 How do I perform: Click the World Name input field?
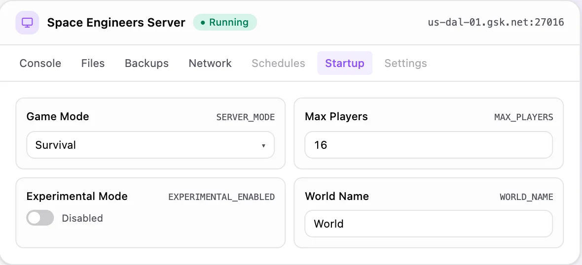coord(429,224)
